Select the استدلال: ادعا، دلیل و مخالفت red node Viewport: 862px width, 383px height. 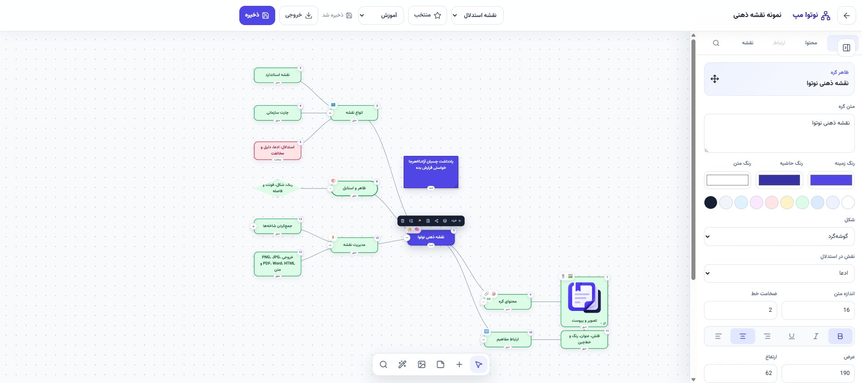277,151
